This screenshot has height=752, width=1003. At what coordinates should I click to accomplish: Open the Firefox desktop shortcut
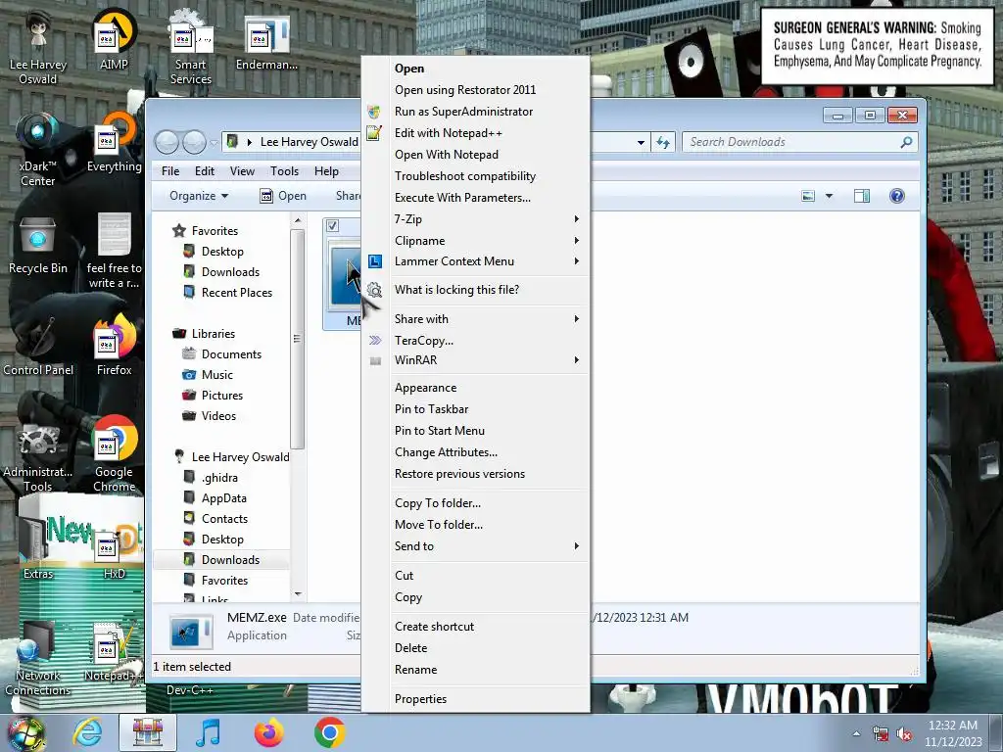click(114, 346)
